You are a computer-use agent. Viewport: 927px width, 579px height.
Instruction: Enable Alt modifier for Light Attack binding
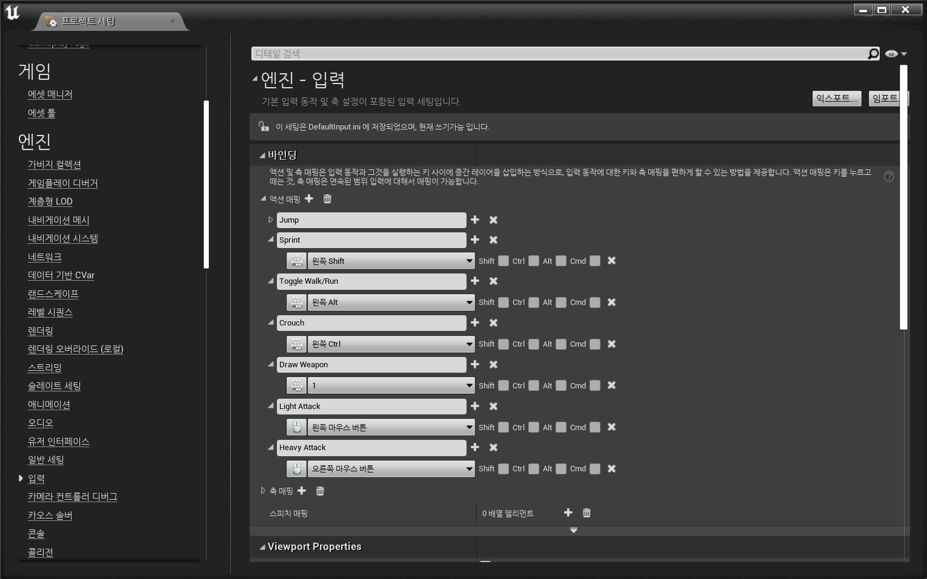561,427
